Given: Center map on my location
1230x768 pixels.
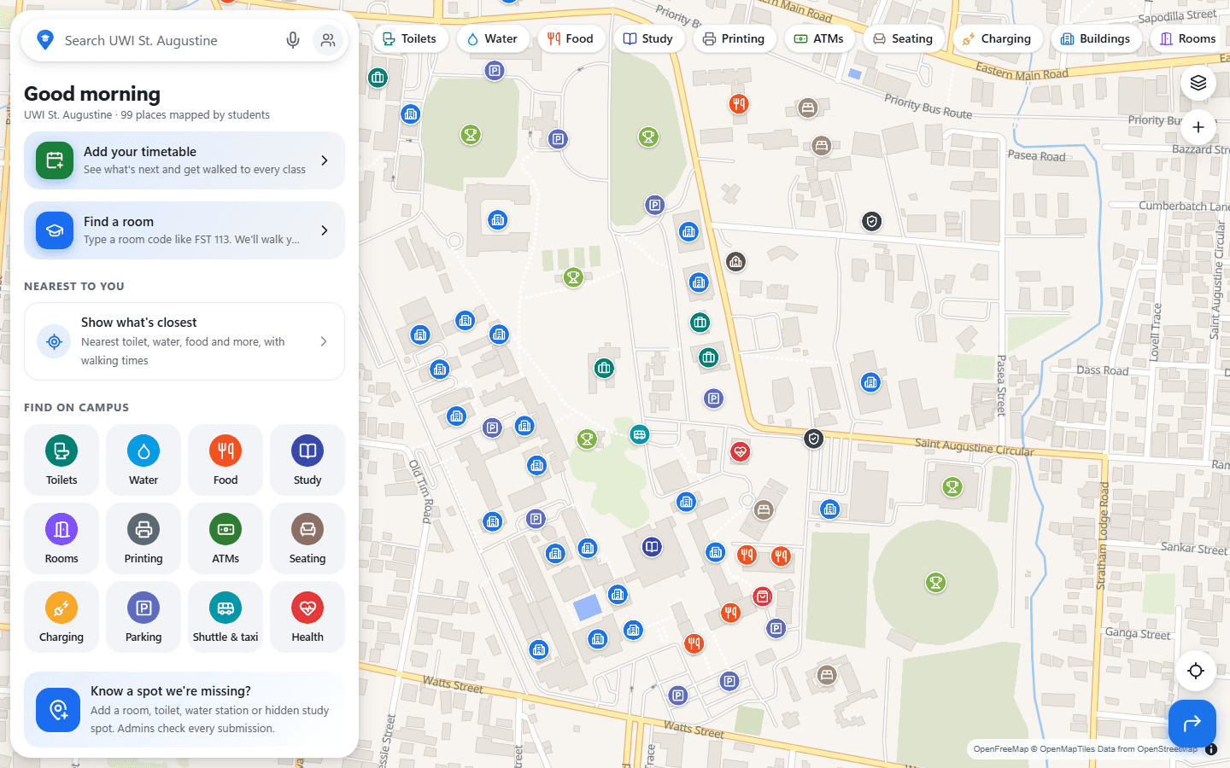Looking at the screenshot, I should 1196,671.
